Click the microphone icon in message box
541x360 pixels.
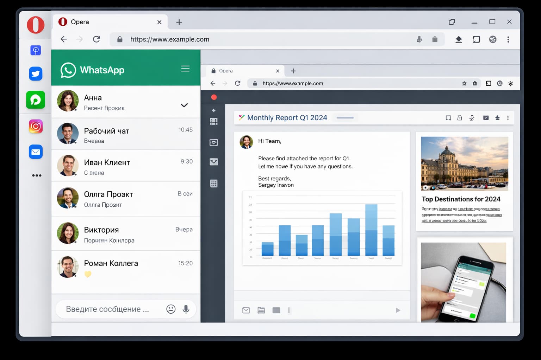(x=186, y=309)
